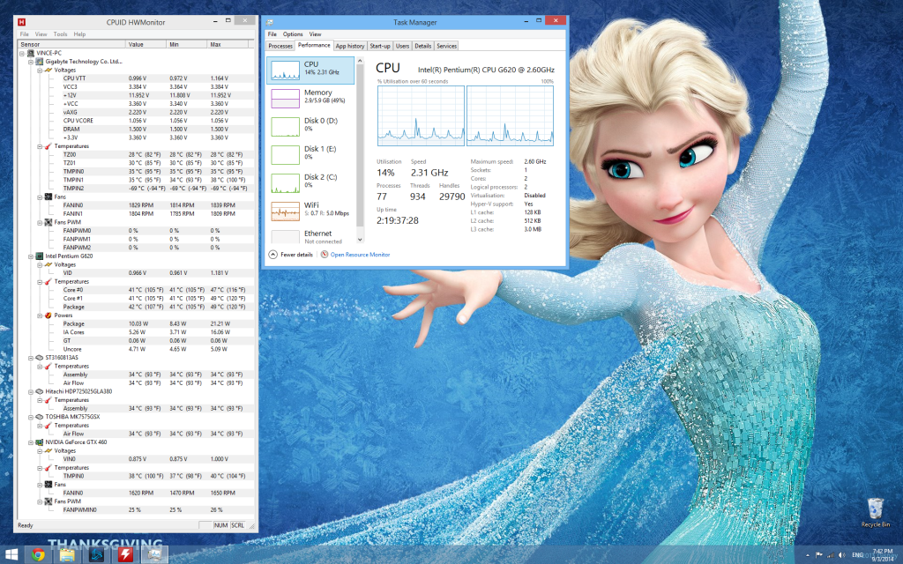The image size is (903, 564).
Task: Open File Explorer from the taskbar
Action: [67, 554]
